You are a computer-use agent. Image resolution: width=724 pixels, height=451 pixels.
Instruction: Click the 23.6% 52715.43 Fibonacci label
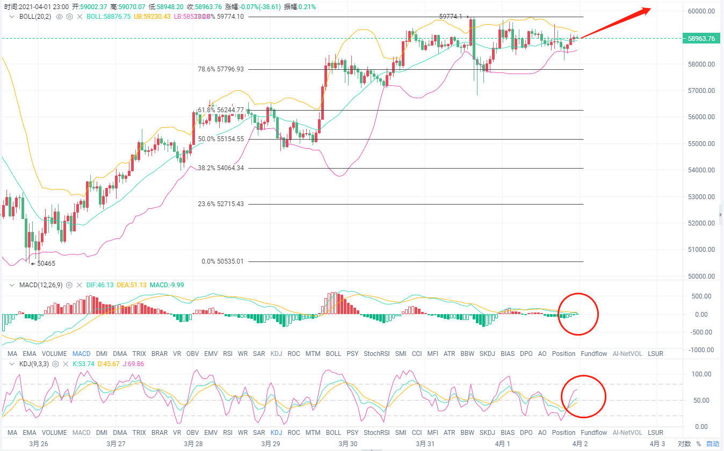221,204
